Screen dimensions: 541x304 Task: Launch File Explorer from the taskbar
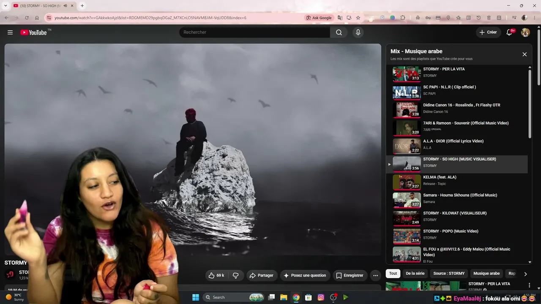(x=284, y=297)
